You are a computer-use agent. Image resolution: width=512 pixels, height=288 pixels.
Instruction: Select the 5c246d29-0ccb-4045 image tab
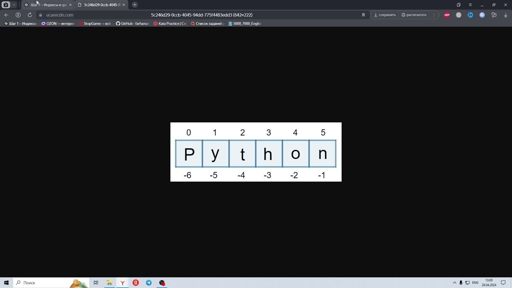click(x=102, y=5)
